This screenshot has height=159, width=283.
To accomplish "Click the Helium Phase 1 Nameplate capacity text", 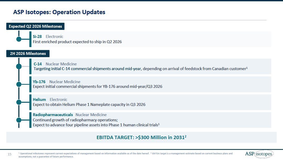I will (89, 105).
